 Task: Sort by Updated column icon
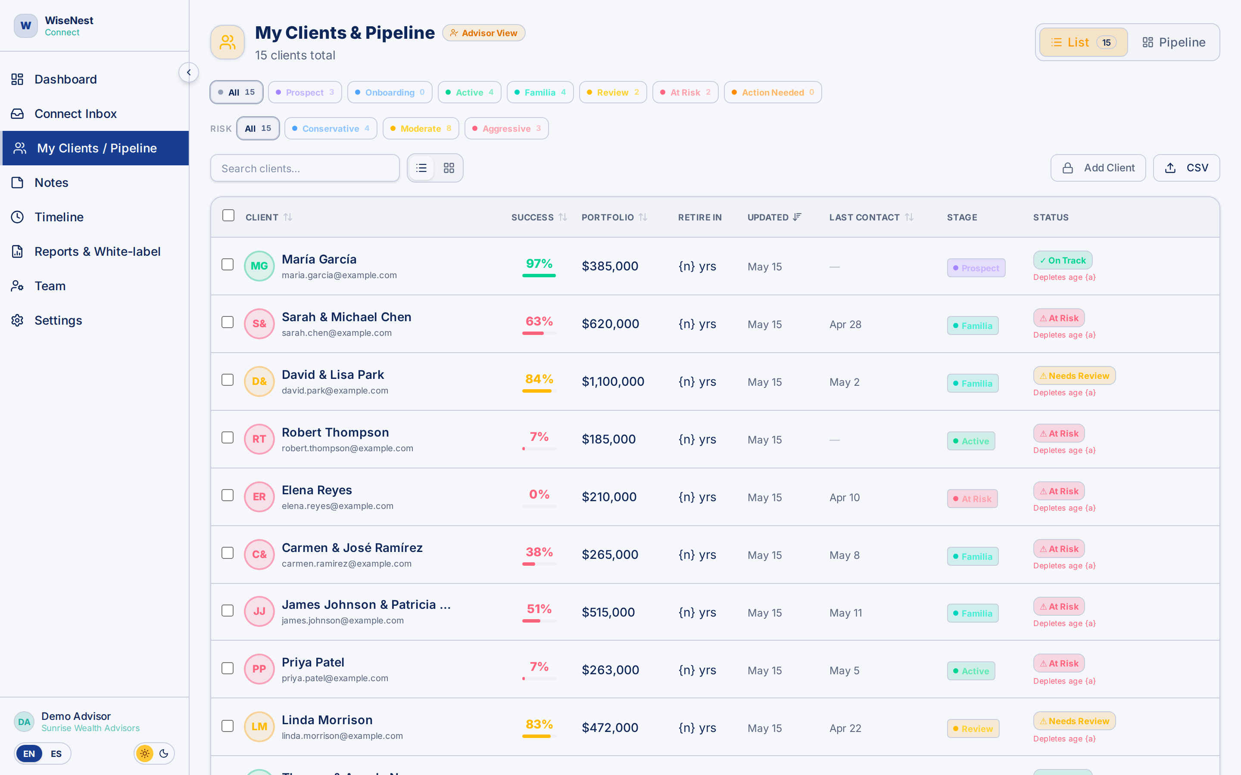tap(797, 217)
